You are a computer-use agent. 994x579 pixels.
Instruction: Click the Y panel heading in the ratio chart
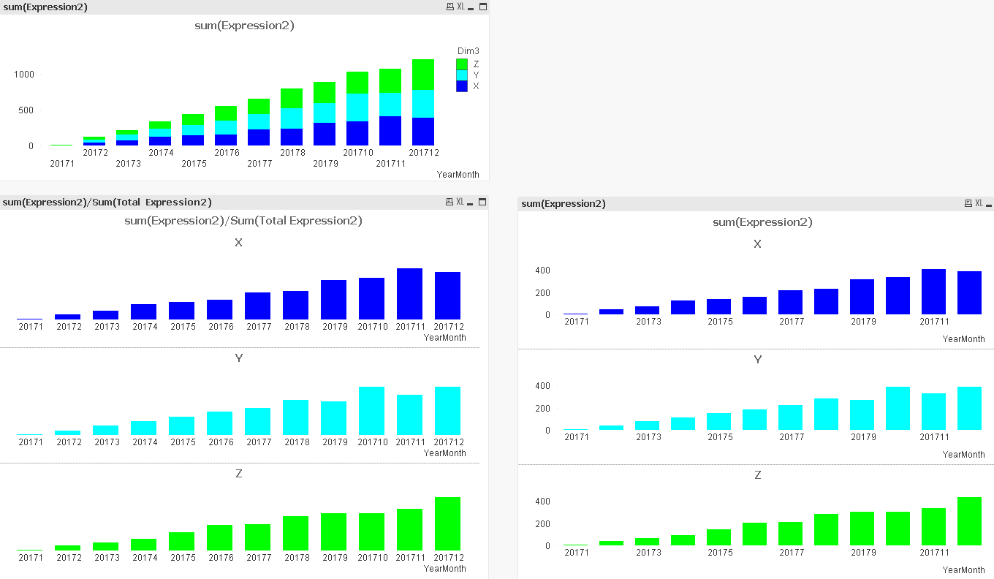click(x=239, y=358)
